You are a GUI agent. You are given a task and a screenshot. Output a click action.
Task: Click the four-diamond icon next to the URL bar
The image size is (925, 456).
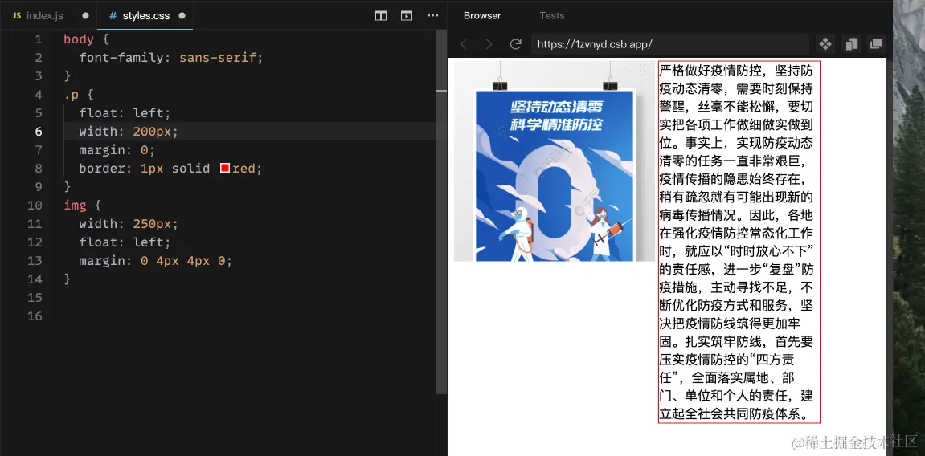pyautogui.click(x=825, y=44)
